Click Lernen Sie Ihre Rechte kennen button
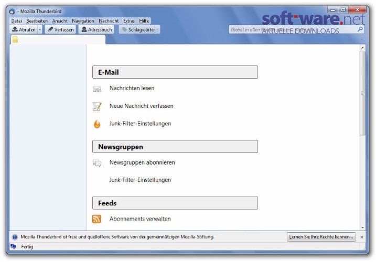The height and width of the screenshot is (262, 376). pos(321,237)
